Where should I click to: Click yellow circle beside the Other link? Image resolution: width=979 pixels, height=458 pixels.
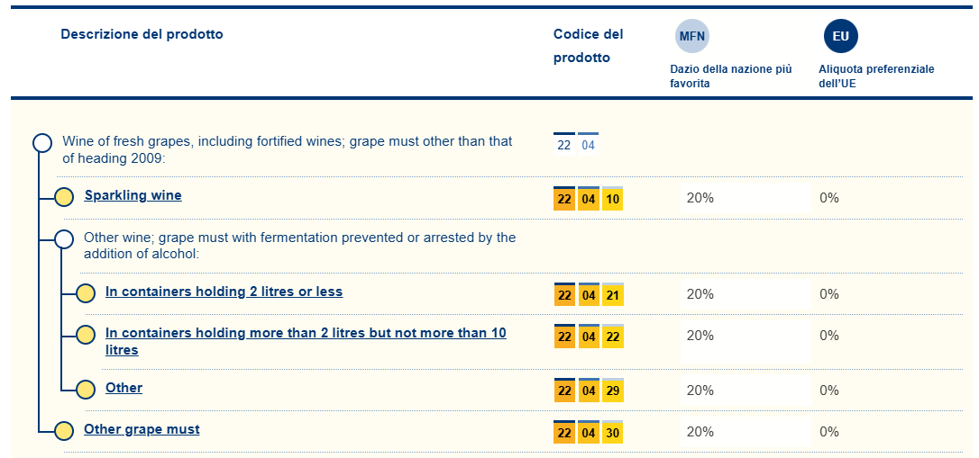click(x=86, y=390)
